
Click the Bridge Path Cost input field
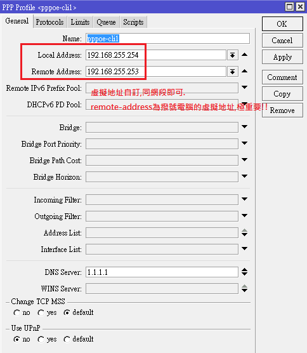pyautogui.click(x=162, y=160)
